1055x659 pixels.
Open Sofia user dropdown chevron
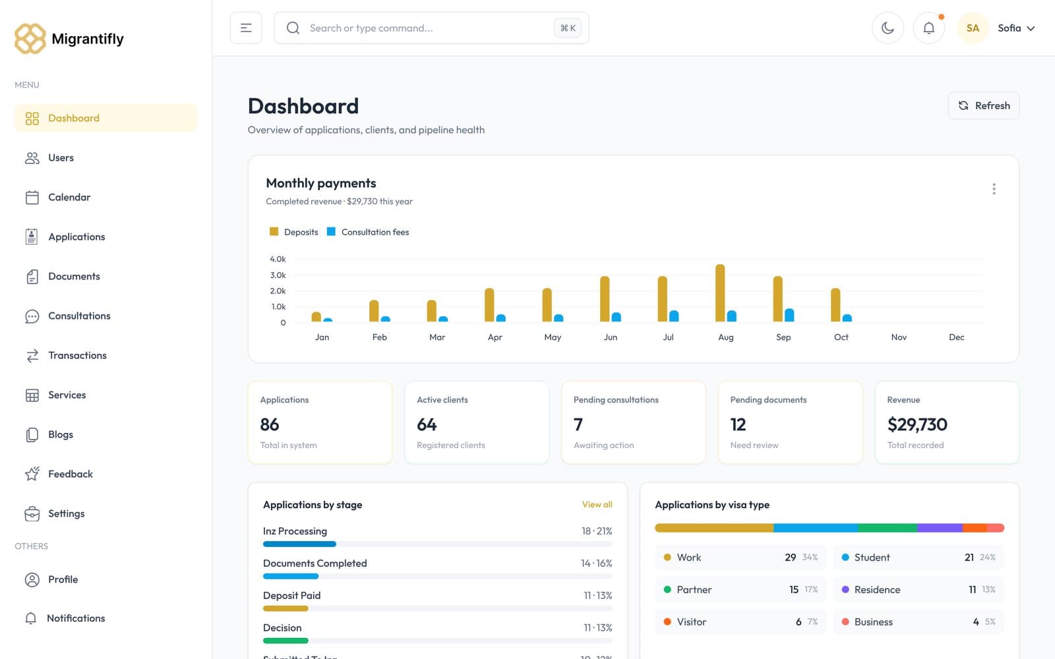point(1031,28)
